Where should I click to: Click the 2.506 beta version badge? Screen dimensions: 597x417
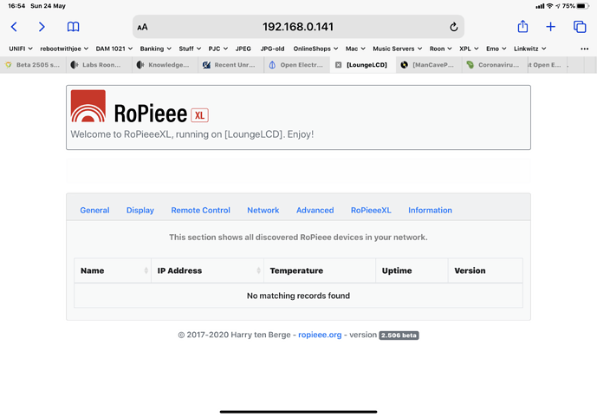399,336
